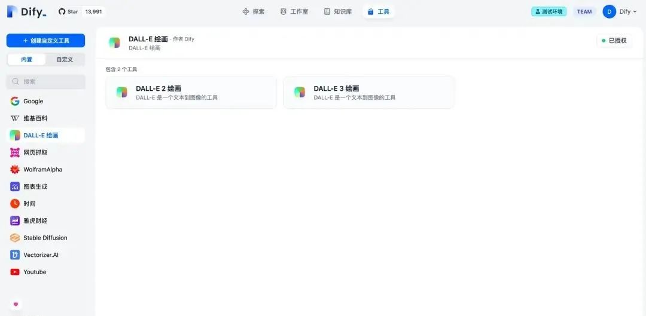Screen dimensions: 646x316
Task: Open the DALL-E 3 绘画 card
Action: point(369,93)
